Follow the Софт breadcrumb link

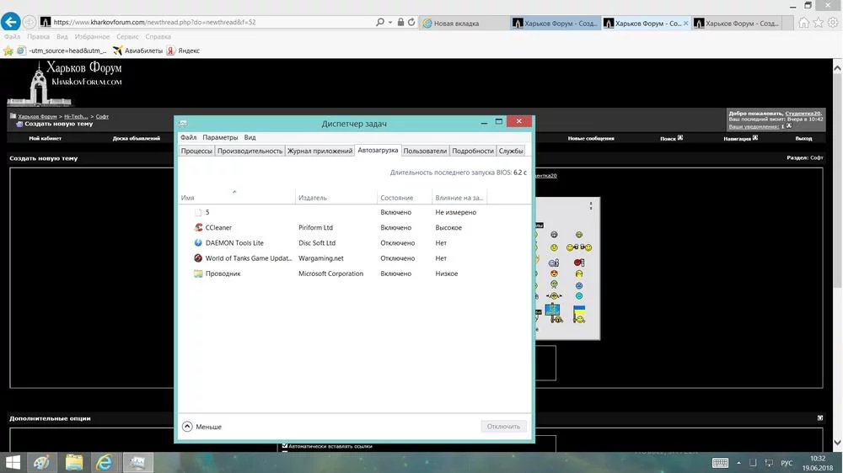102,116
